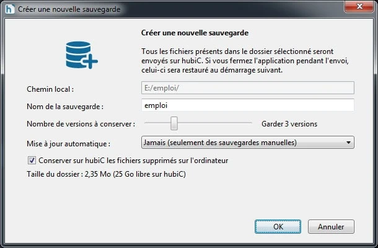Click the Nom de la sauvegarde label
The height and width of the screenshot is (248, 378).
click(64, 107)
